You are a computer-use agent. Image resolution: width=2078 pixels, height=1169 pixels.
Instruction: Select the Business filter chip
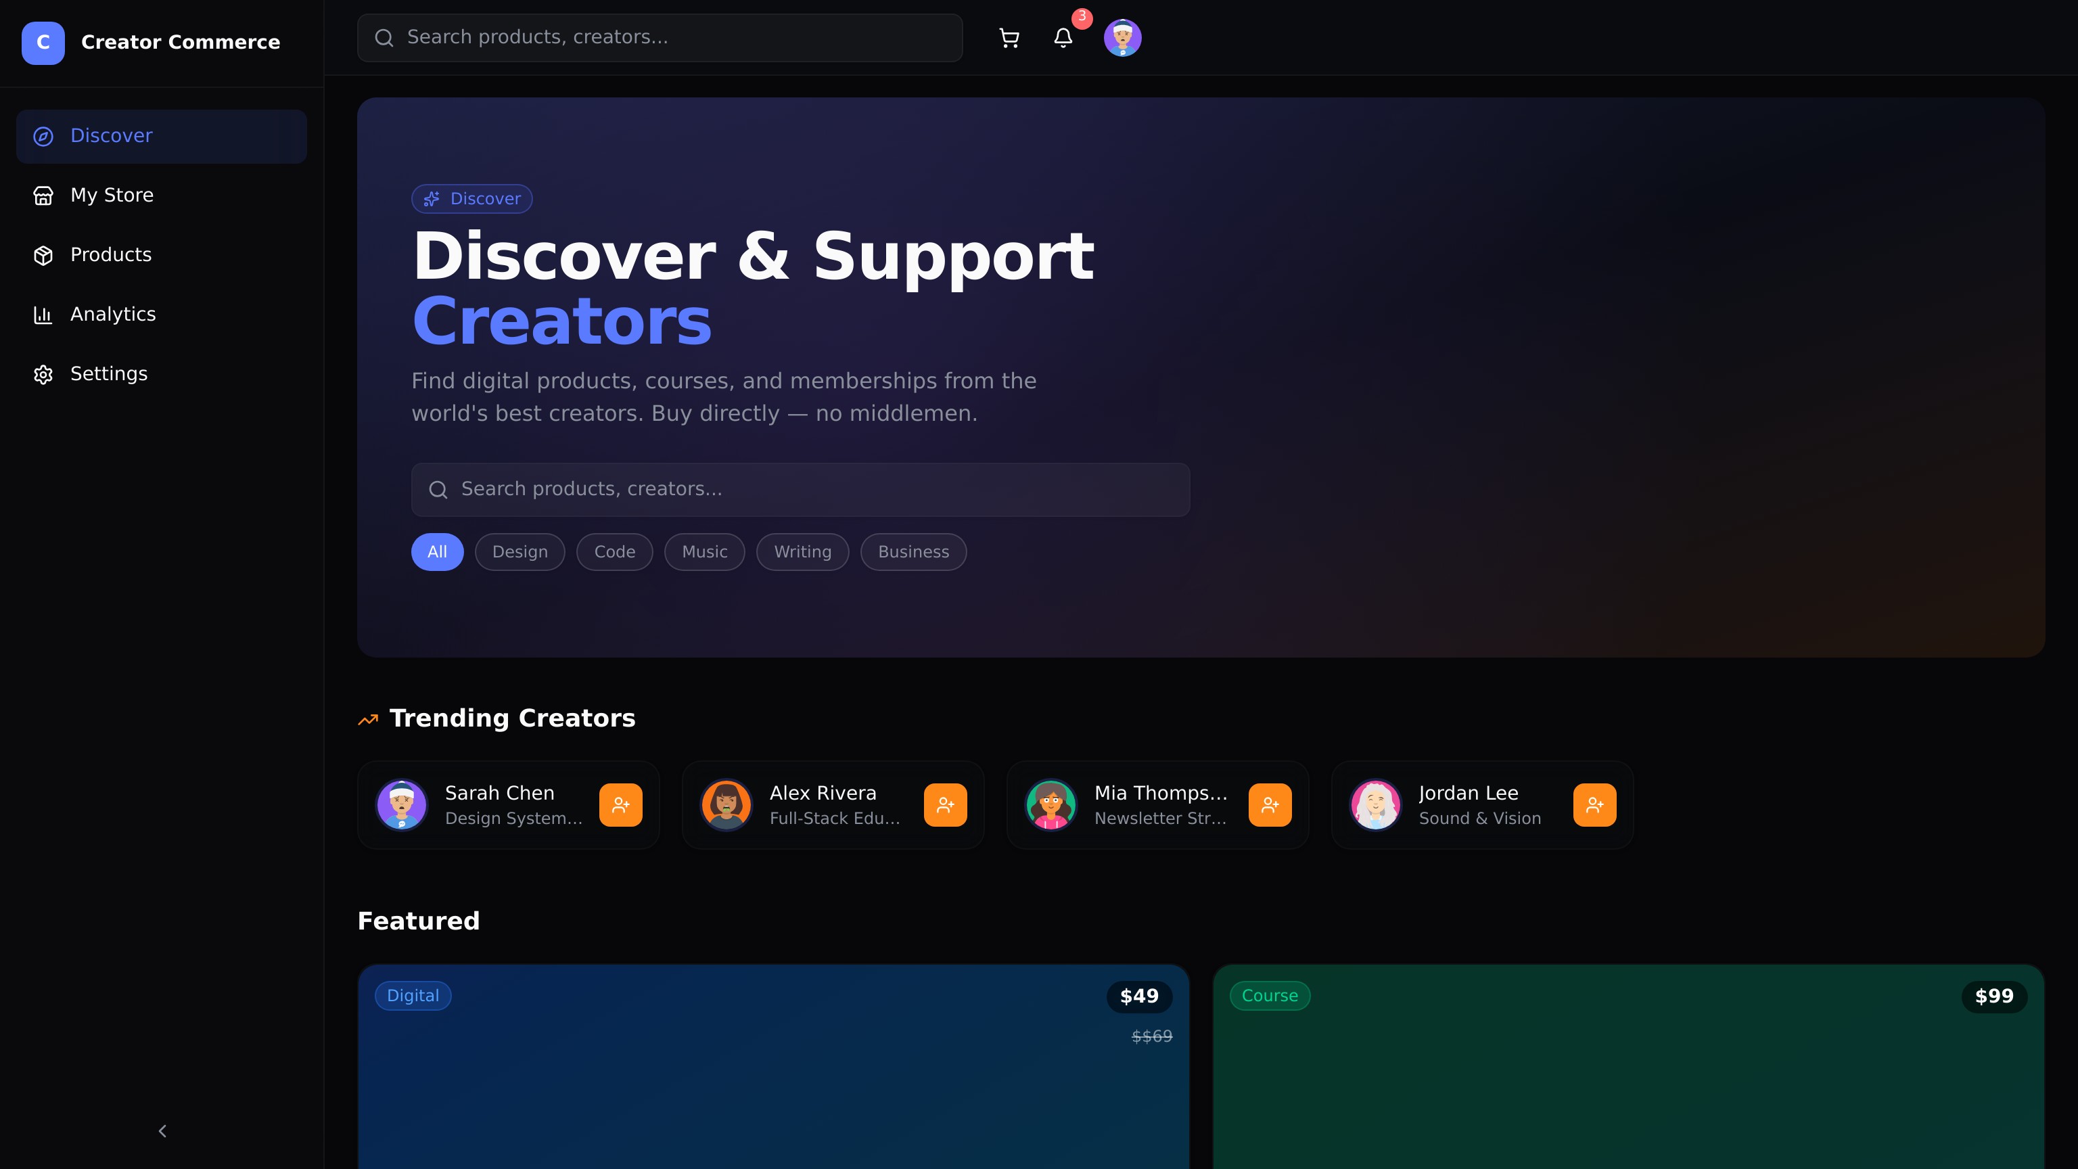tap(913, 552)
